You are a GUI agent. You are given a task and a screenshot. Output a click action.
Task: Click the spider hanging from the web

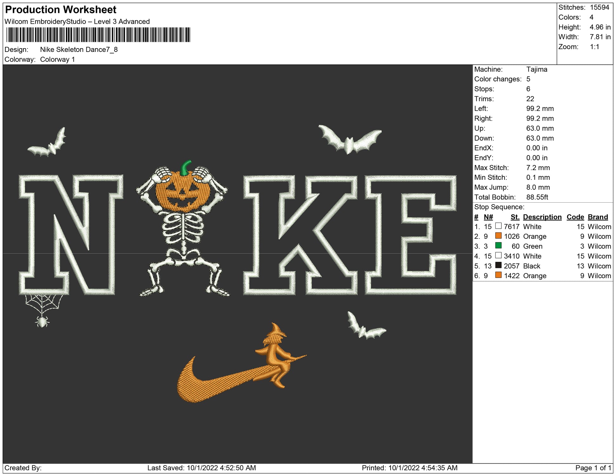tap(42, 322)
